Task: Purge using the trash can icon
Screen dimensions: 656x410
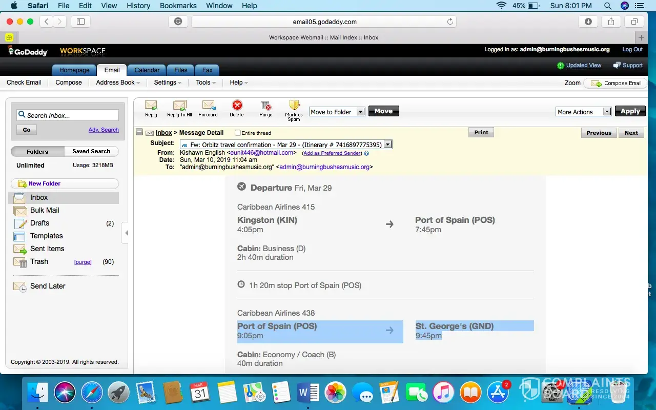Action: click(265, 106)
